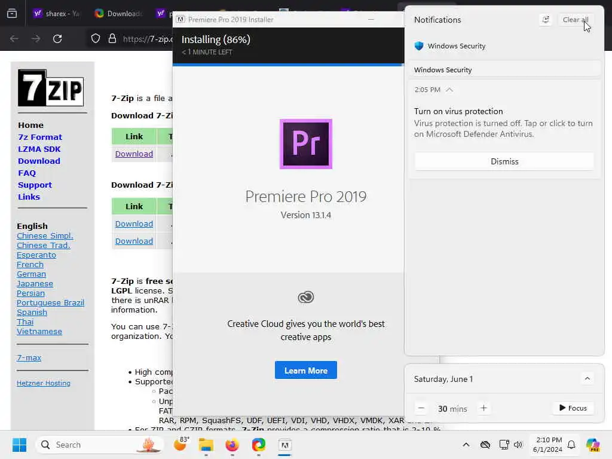The image size is (612, 459).
Task: Click the Windows Security shield icon
Action: click(419, 46)
